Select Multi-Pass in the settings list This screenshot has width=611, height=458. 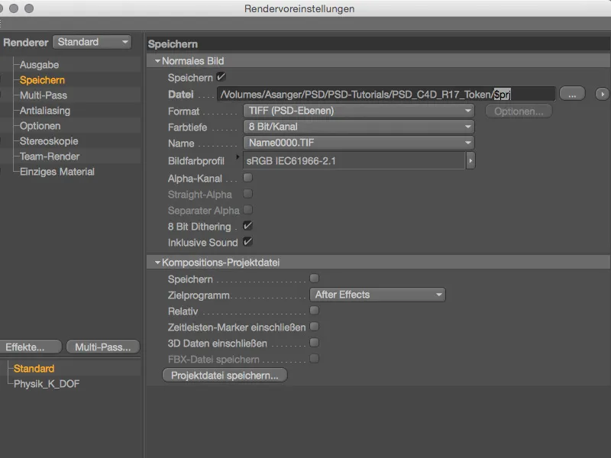(x=44, y=95)
